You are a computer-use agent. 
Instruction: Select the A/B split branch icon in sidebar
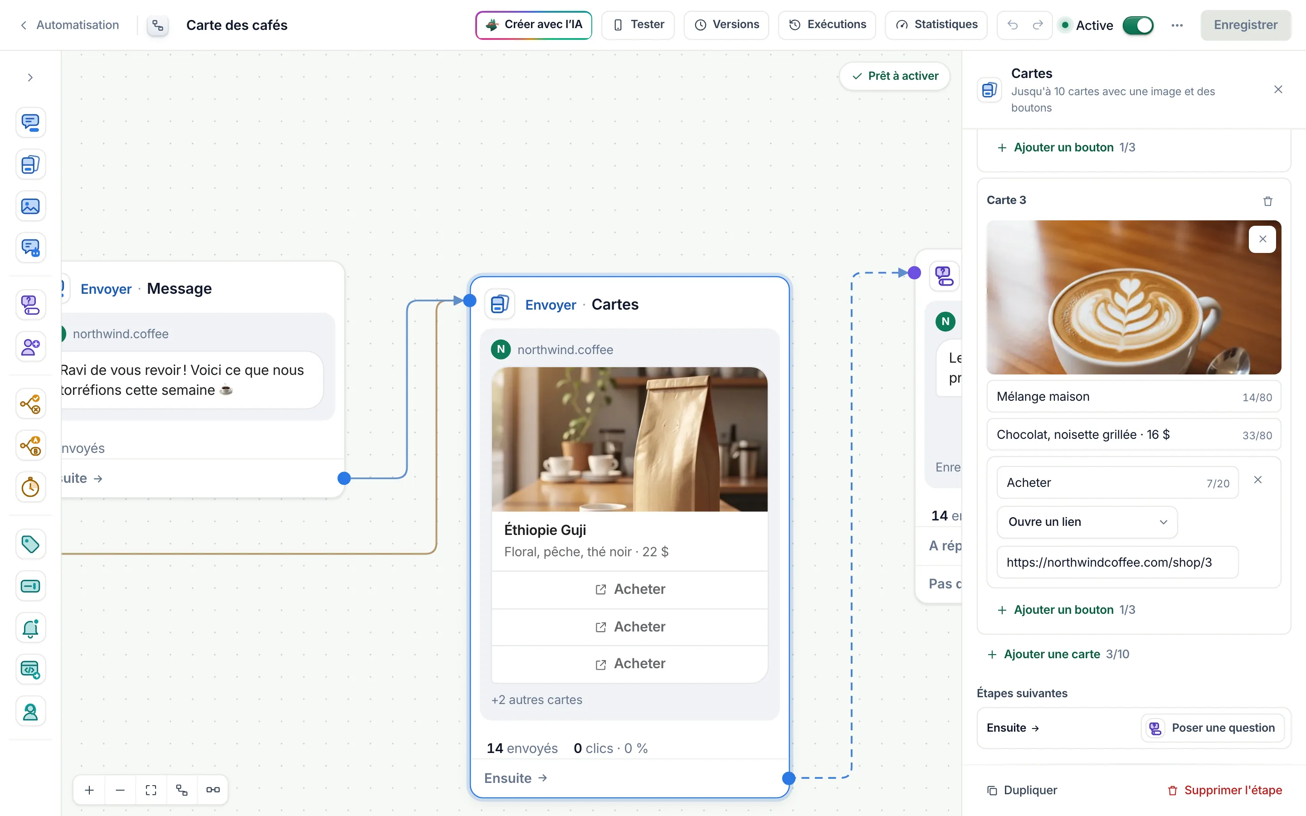click(30, 446)
